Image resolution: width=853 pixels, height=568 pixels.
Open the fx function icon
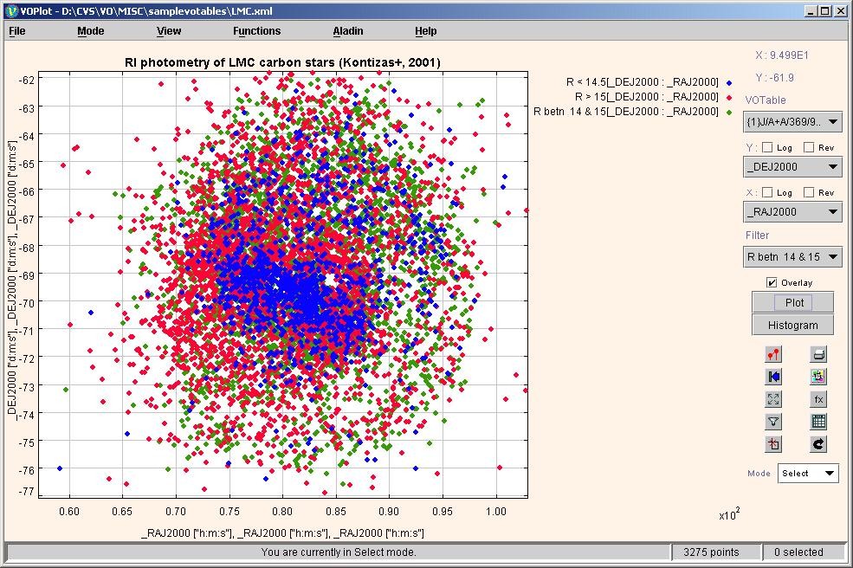818,399
